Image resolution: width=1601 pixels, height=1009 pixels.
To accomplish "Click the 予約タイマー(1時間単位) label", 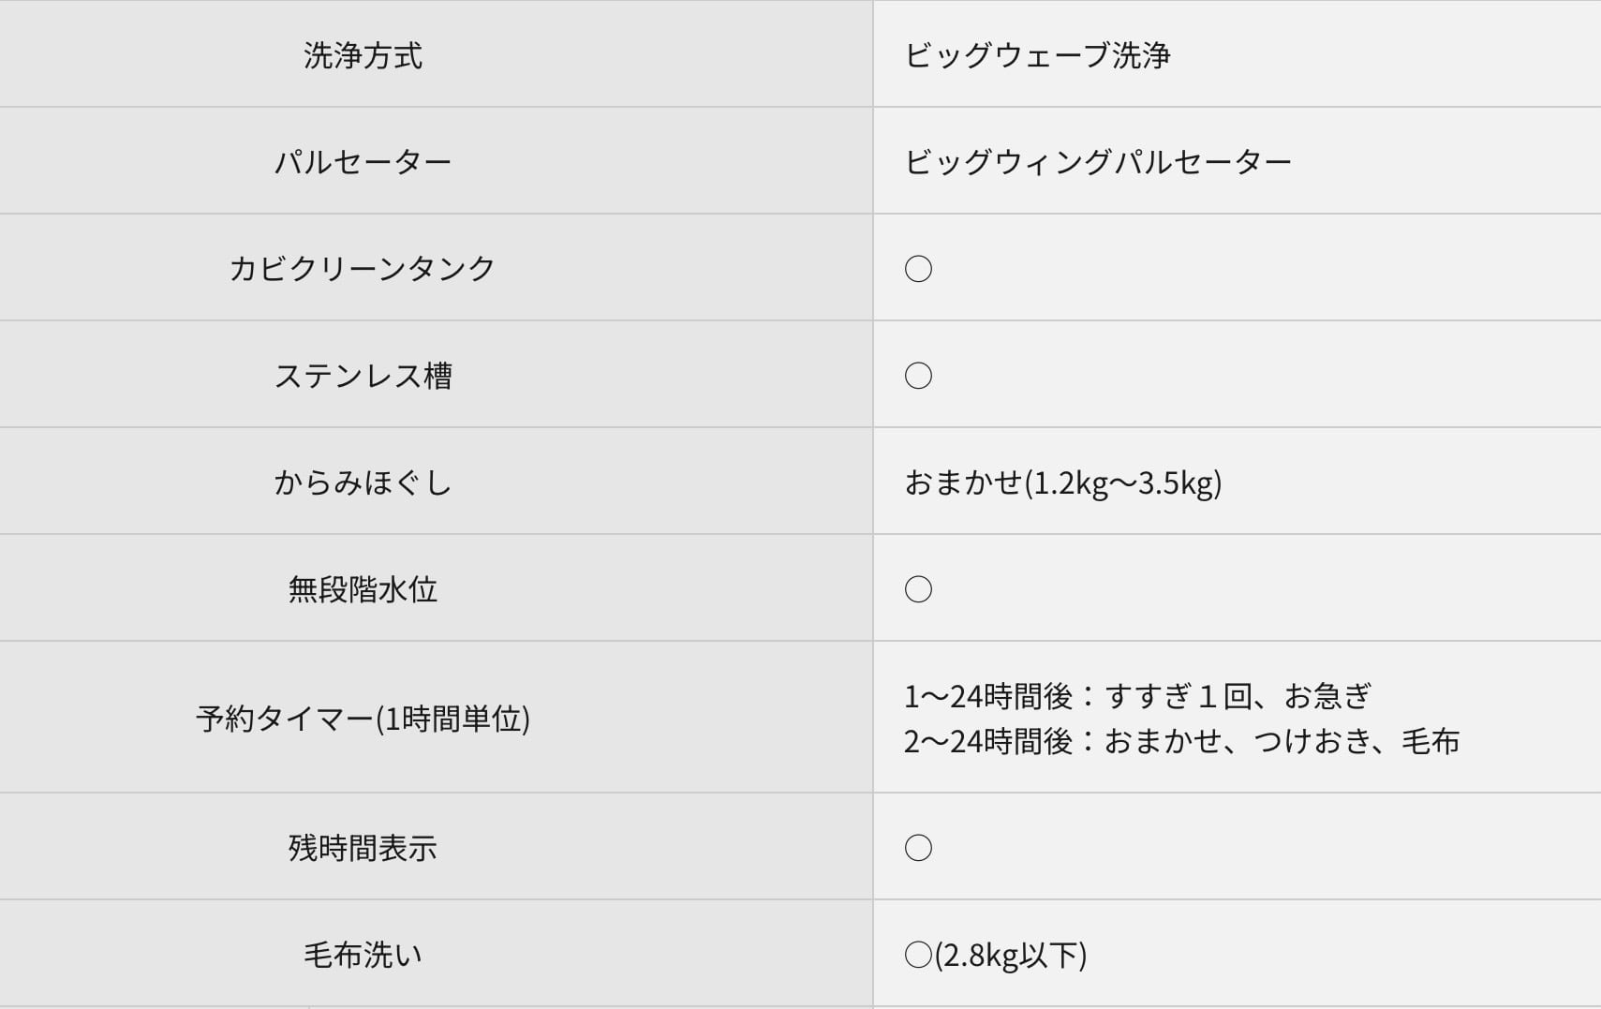I will [363, 719].
